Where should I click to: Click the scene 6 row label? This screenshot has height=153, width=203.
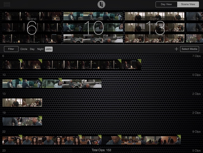click(3, 56)
